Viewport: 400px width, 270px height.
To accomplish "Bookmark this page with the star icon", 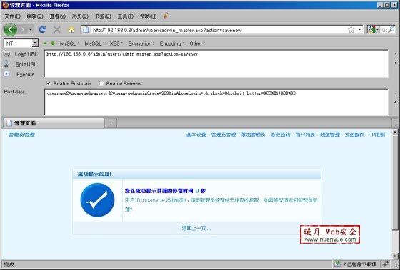I will click(x=351, y=30).
